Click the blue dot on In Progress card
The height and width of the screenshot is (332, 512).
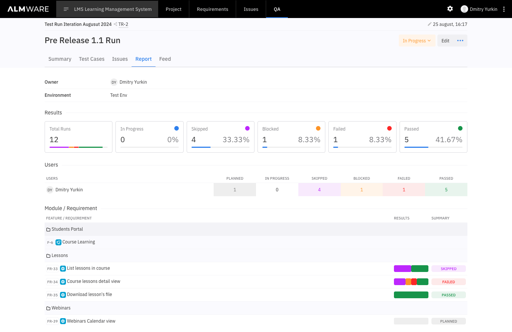(177, 128)
